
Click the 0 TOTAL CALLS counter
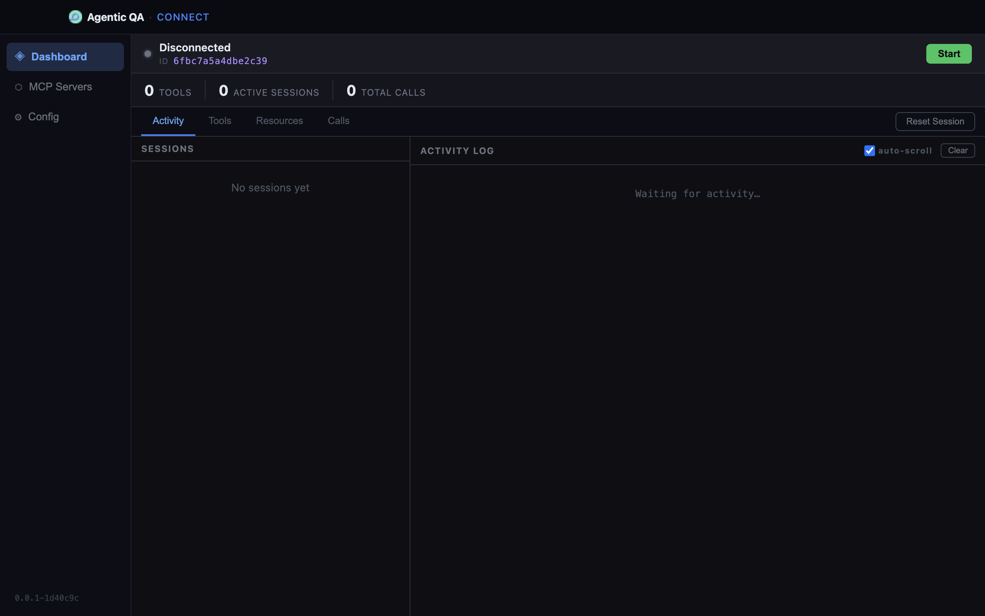point(386,91)
